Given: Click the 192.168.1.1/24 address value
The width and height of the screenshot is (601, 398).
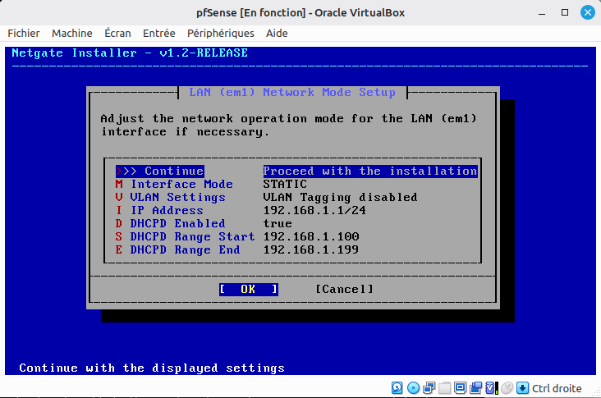Looking at the screenshot, I should click(x=314, y=210).
